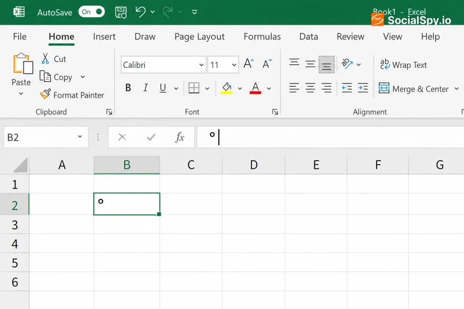Select the Home ribbon tab

61,36
